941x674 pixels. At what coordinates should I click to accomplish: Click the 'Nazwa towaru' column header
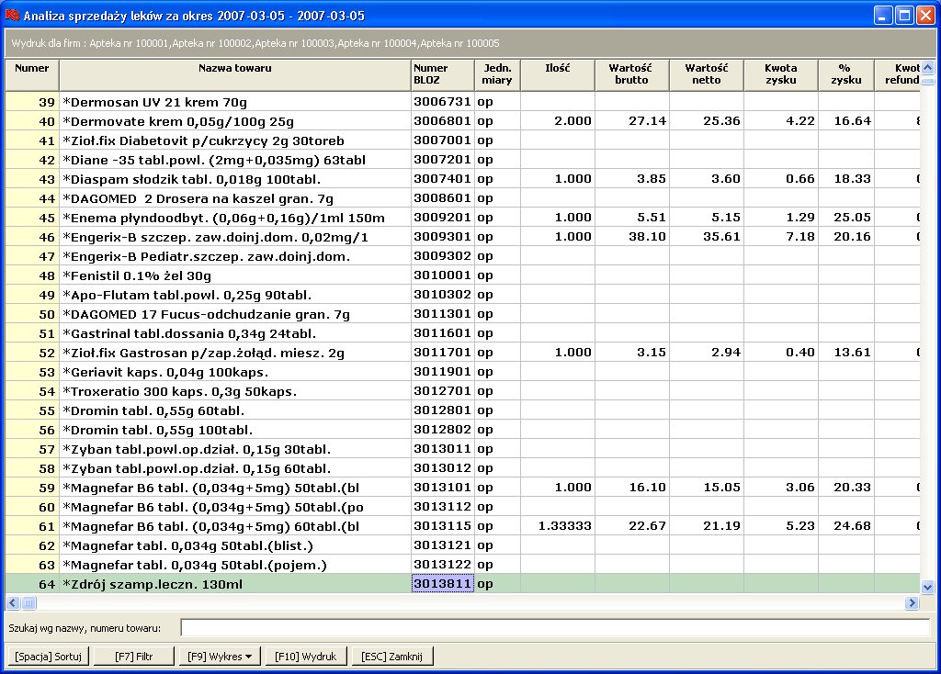(x=234, y=73)
